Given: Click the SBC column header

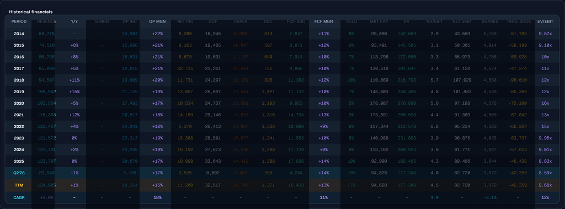Looking at the screenshot, I should [268, 22].
